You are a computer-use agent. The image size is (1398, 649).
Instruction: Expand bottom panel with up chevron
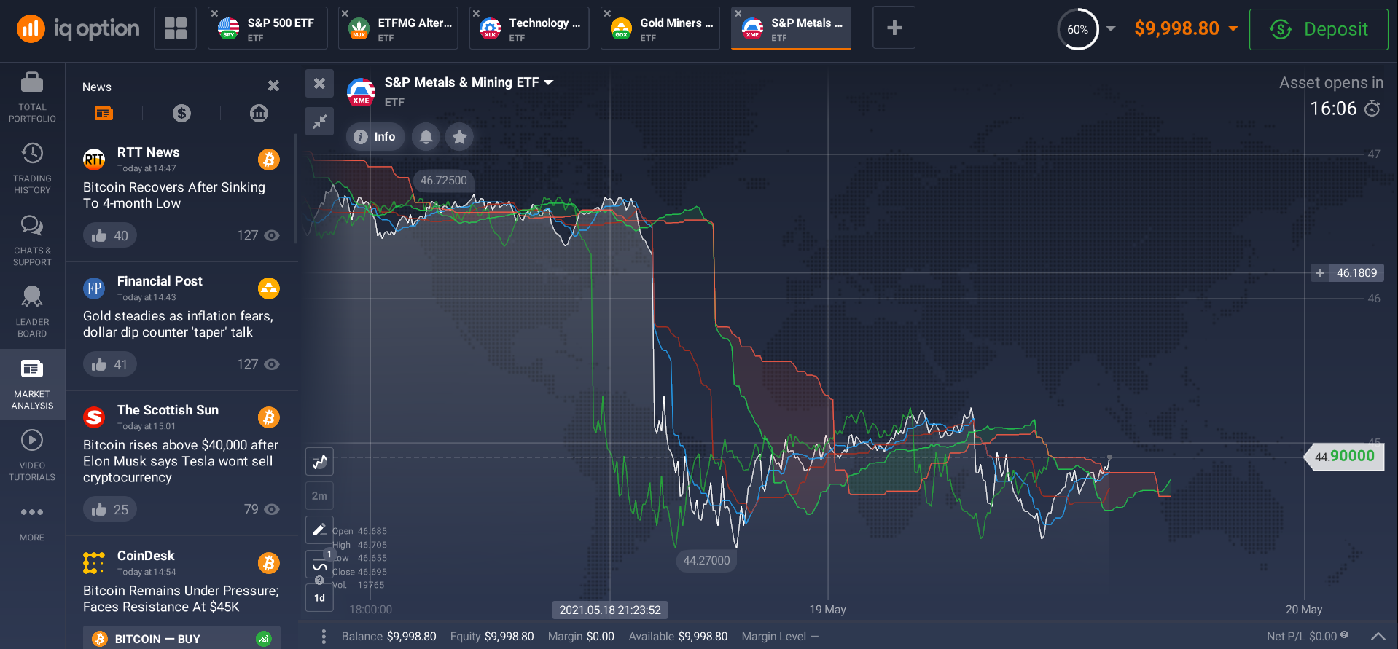coord(1378,637)
